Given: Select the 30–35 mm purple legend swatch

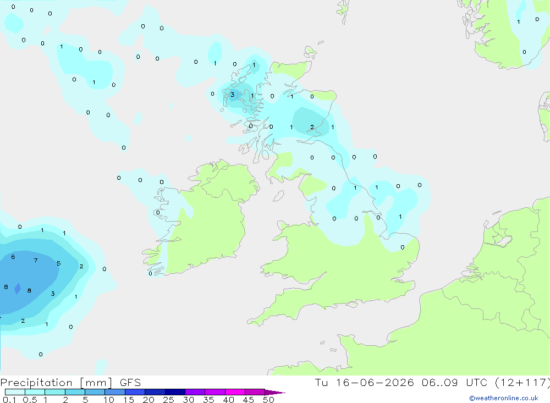Looking at the screenshot, I should point(195,392).
